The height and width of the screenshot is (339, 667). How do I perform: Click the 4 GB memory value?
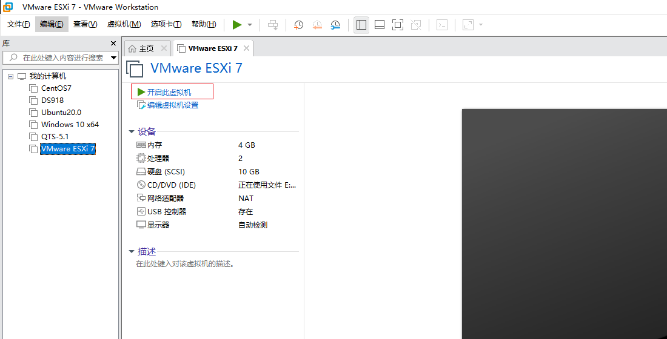(x=247, y=145)
